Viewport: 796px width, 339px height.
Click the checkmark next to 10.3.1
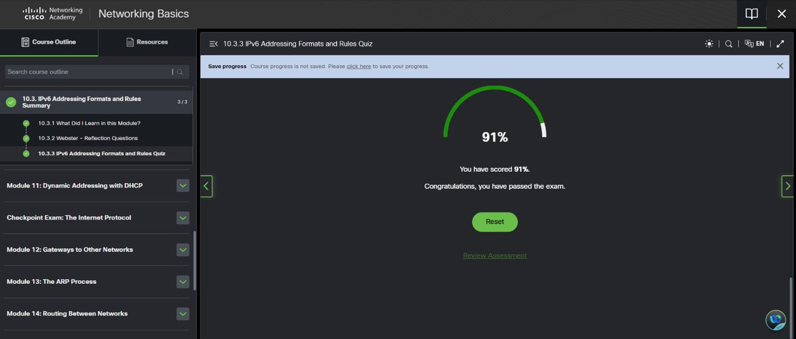click(26, 123)
